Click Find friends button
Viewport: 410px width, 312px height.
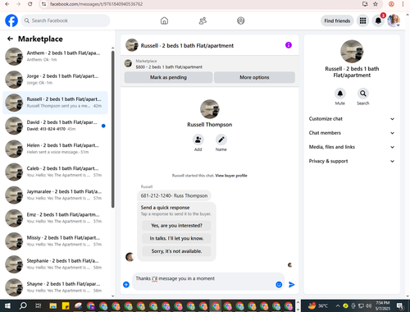coord(337,21)
